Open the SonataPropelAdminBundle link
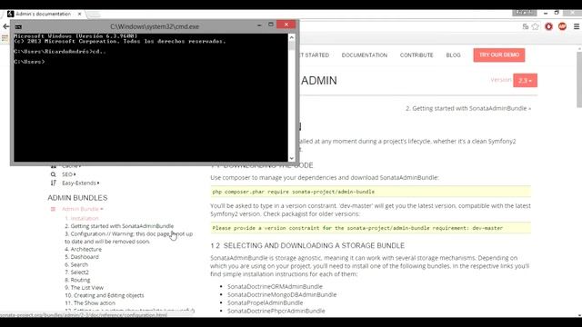 click(x=265, y=302)
